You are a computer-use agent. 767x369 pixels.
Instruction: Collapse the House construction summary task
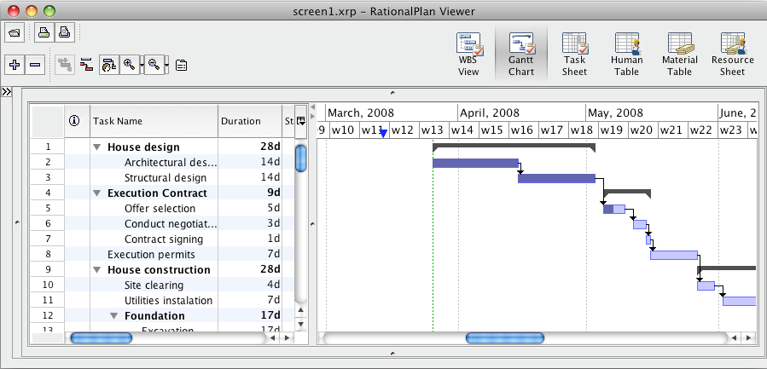click(x=97, y=270)
